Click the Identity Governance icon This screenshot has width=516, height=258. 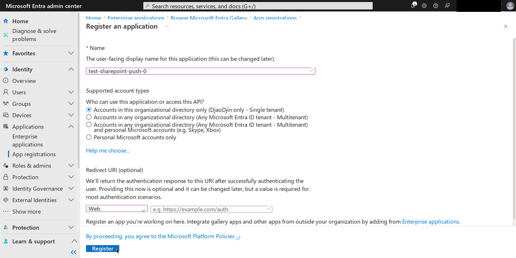pos(6,188)
